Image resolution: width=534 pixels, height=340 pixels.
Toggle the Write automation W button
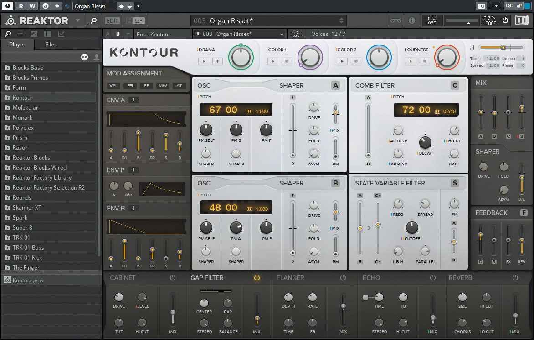[32, 6]
